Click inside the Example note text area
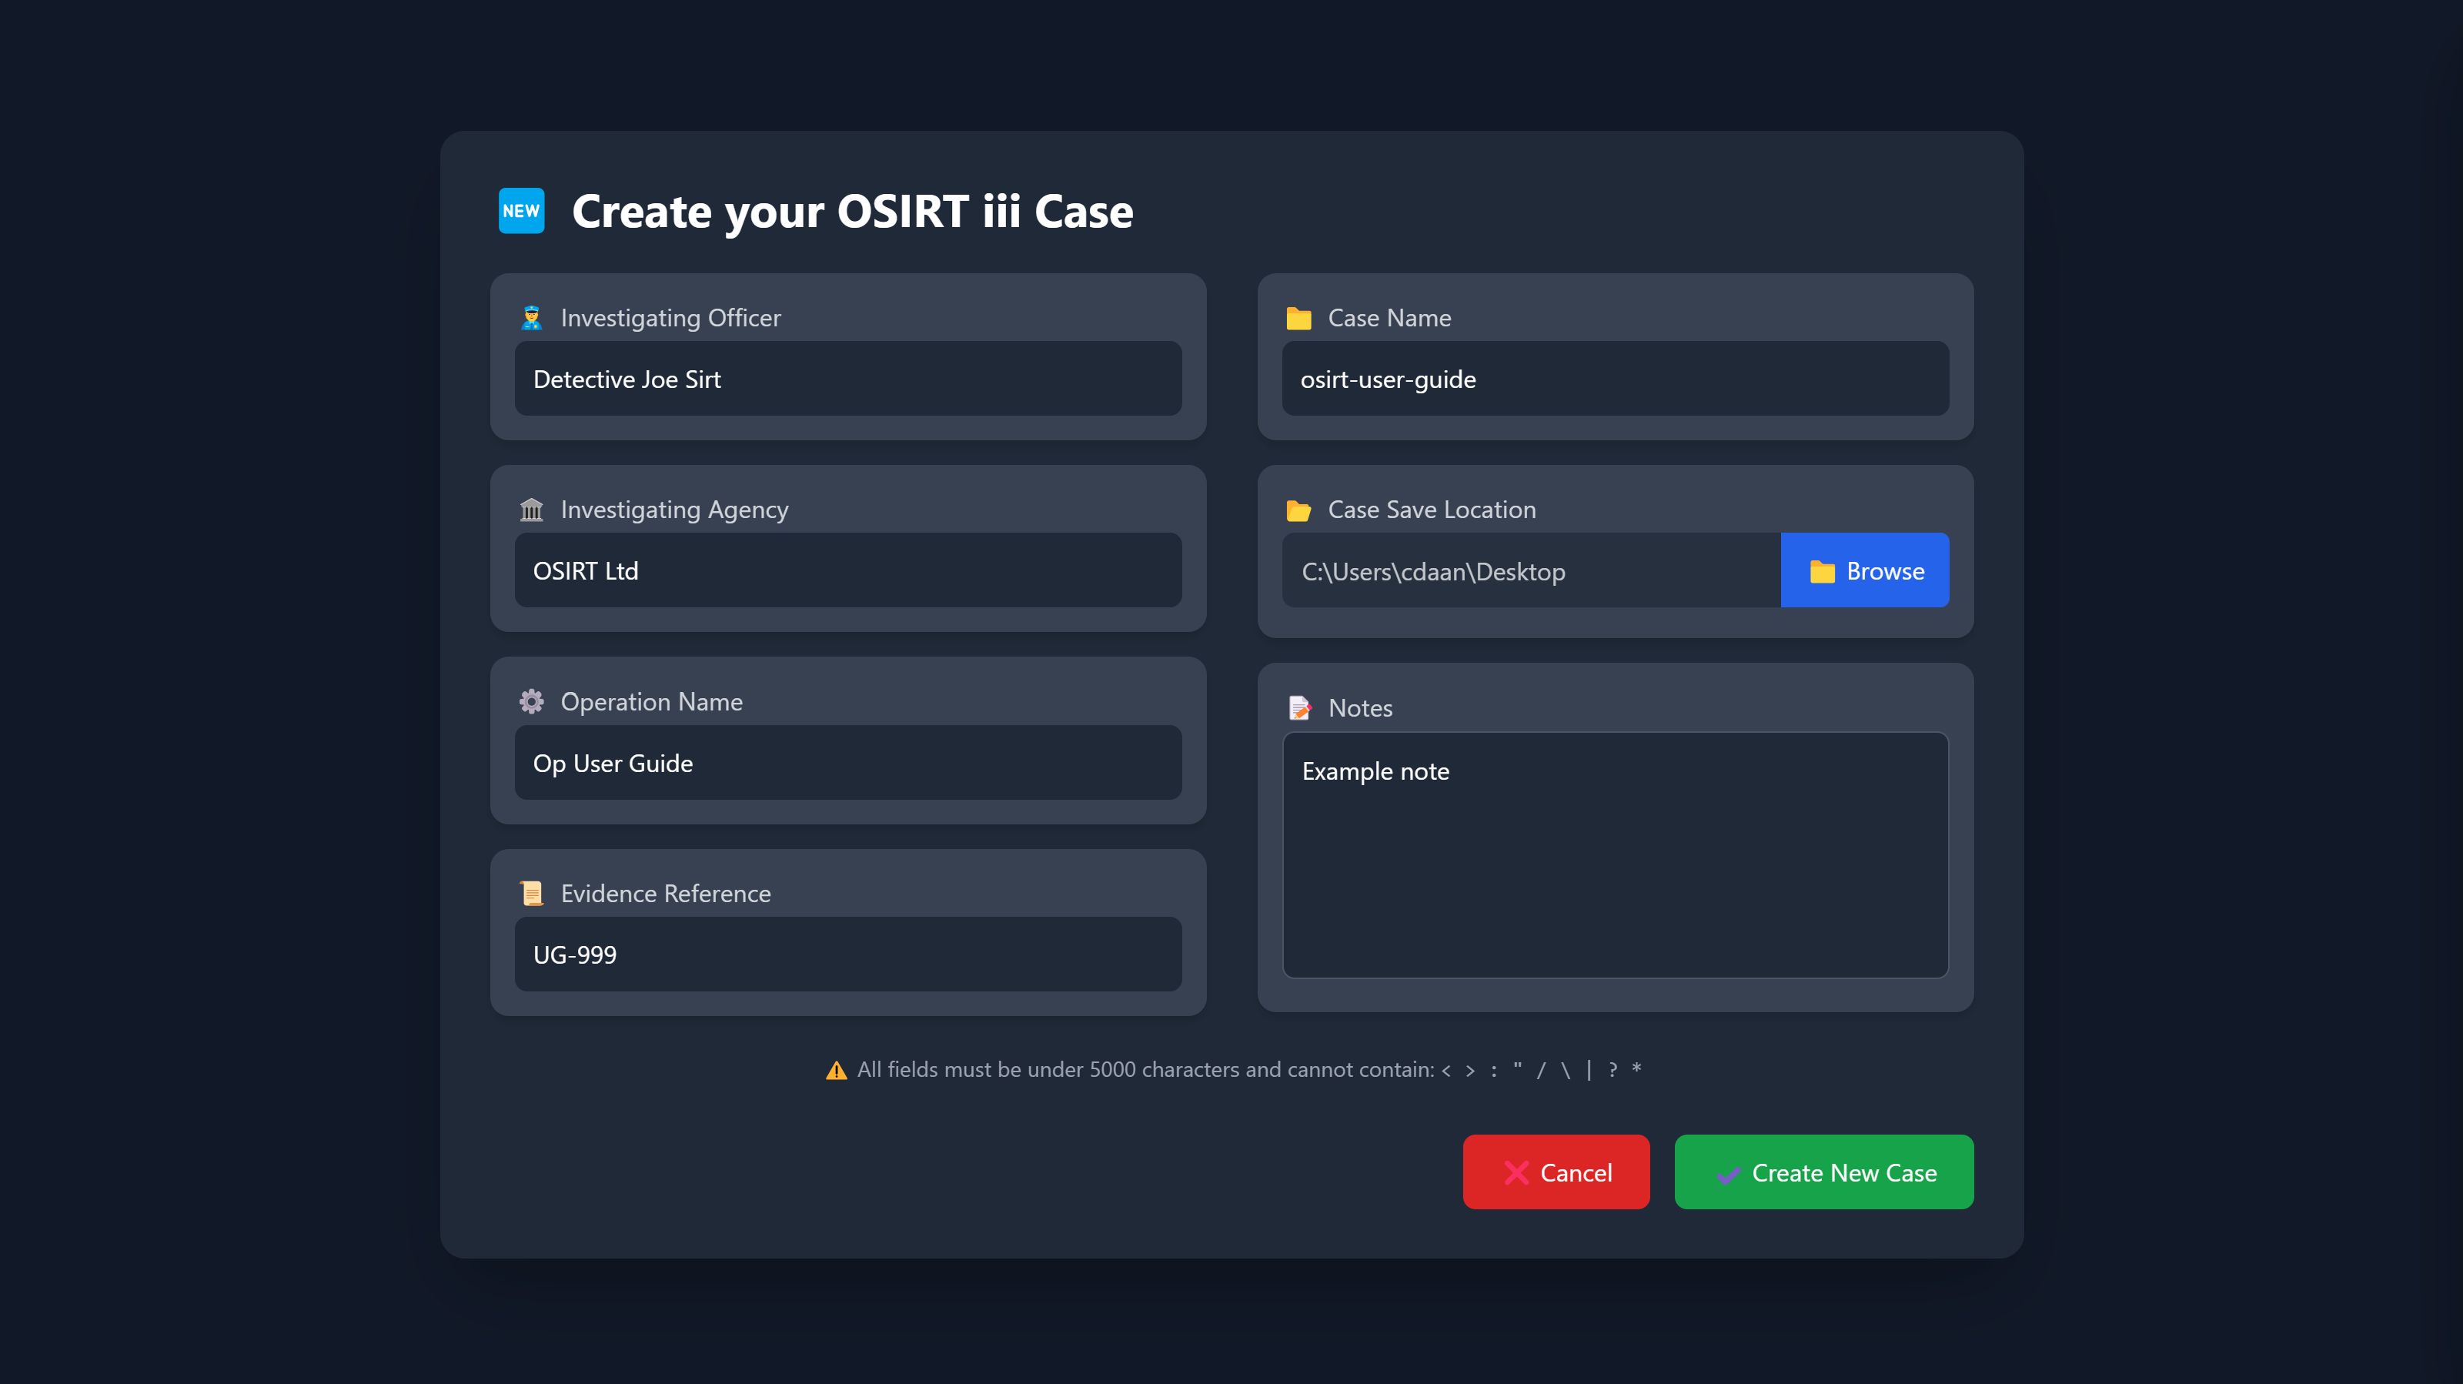The width and height of the screenshot is (2463, 1384). tap(1615, 856)
